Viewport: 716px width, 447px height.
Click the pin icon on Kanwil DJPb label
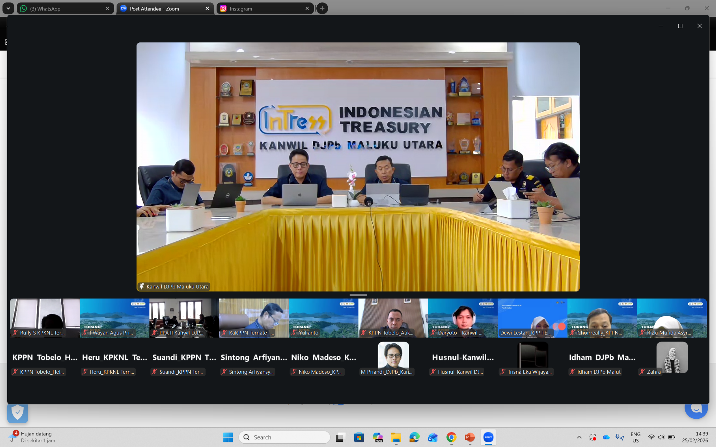(142, 286)
